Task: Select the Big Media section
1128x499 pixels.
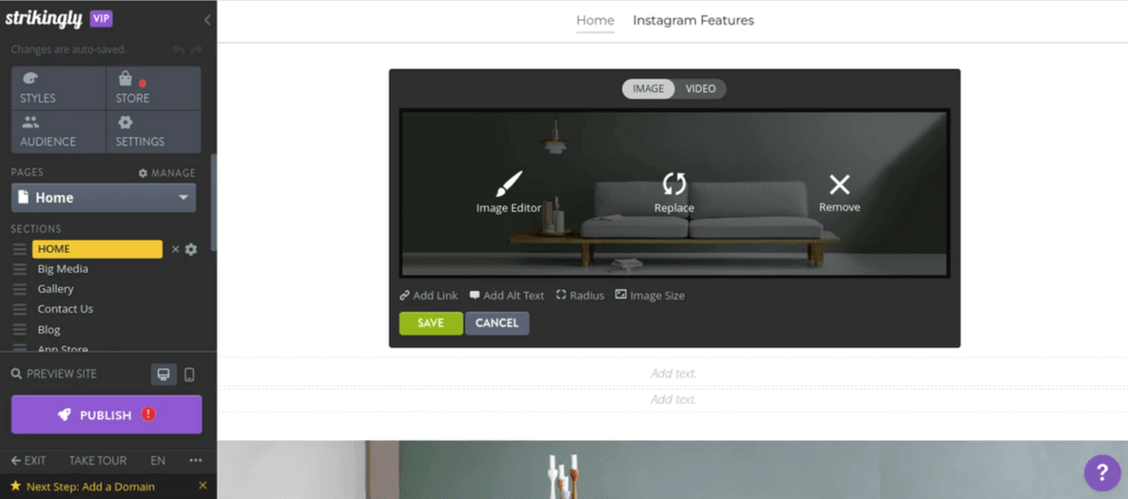Action: (64, 269)
